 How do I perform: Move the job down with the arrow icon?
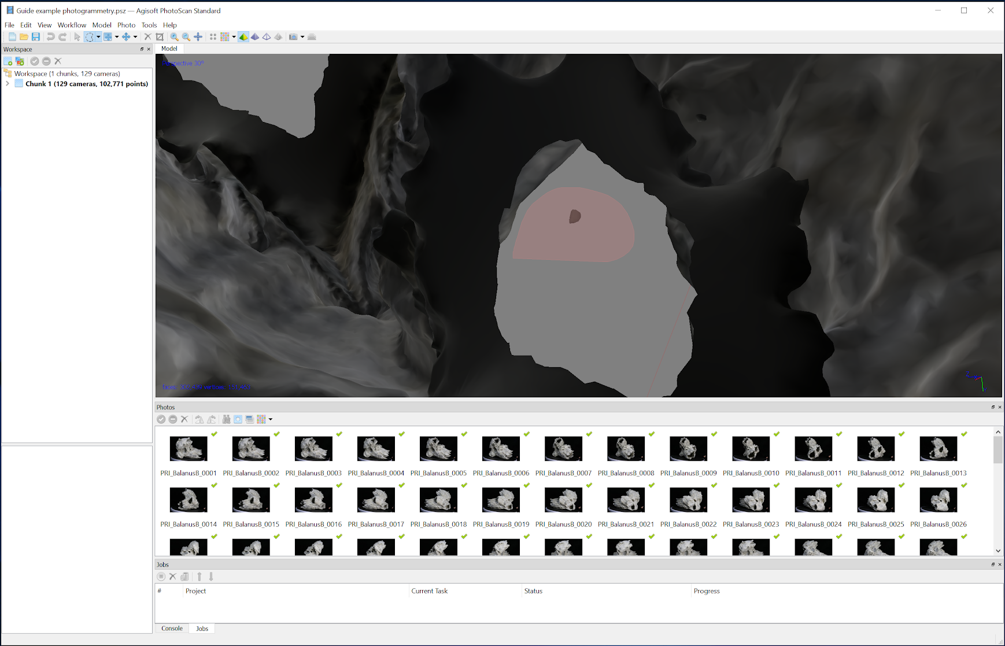point(211,577)
